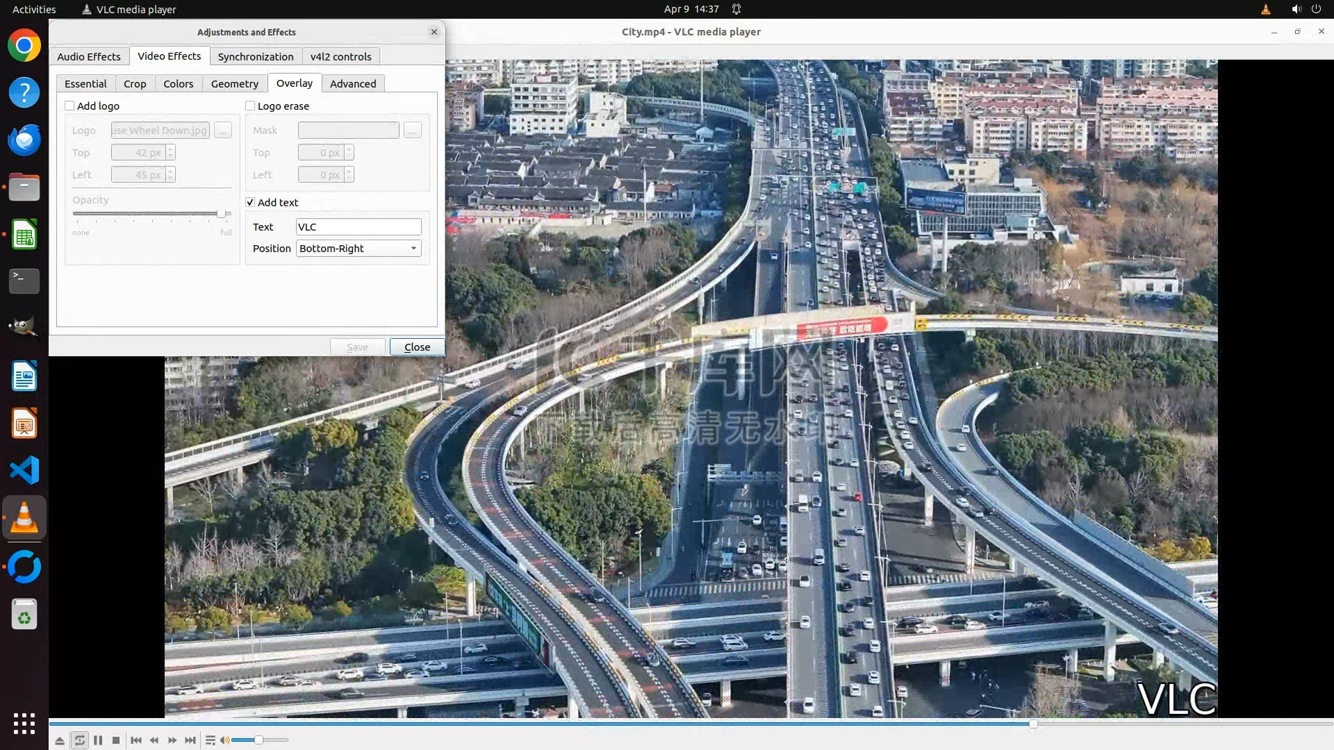
Task: Toggle the loop/repeat playback button
Action: (x=79, y=740)
